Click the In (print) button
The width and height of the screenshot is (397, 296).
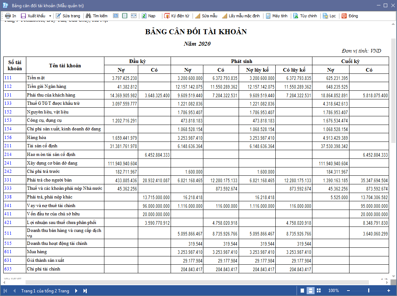10,16
